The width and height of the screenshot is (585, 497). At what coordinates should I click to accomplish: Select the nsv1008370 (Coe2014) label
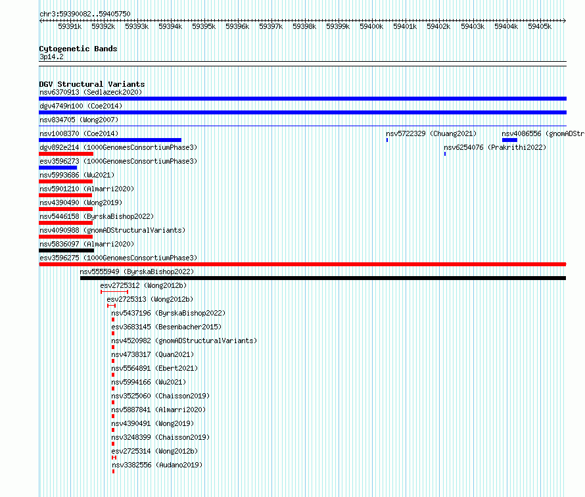(79, 133)
